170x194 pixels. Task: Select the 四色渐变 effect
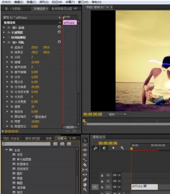tap(23, 169)
